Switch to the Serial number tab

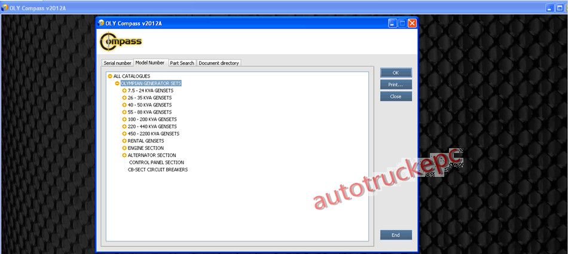pyautogui.click(x=117, y=63)
